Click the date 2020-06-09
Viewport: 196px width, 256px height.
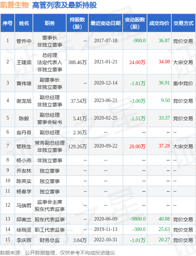click(106, 219)
